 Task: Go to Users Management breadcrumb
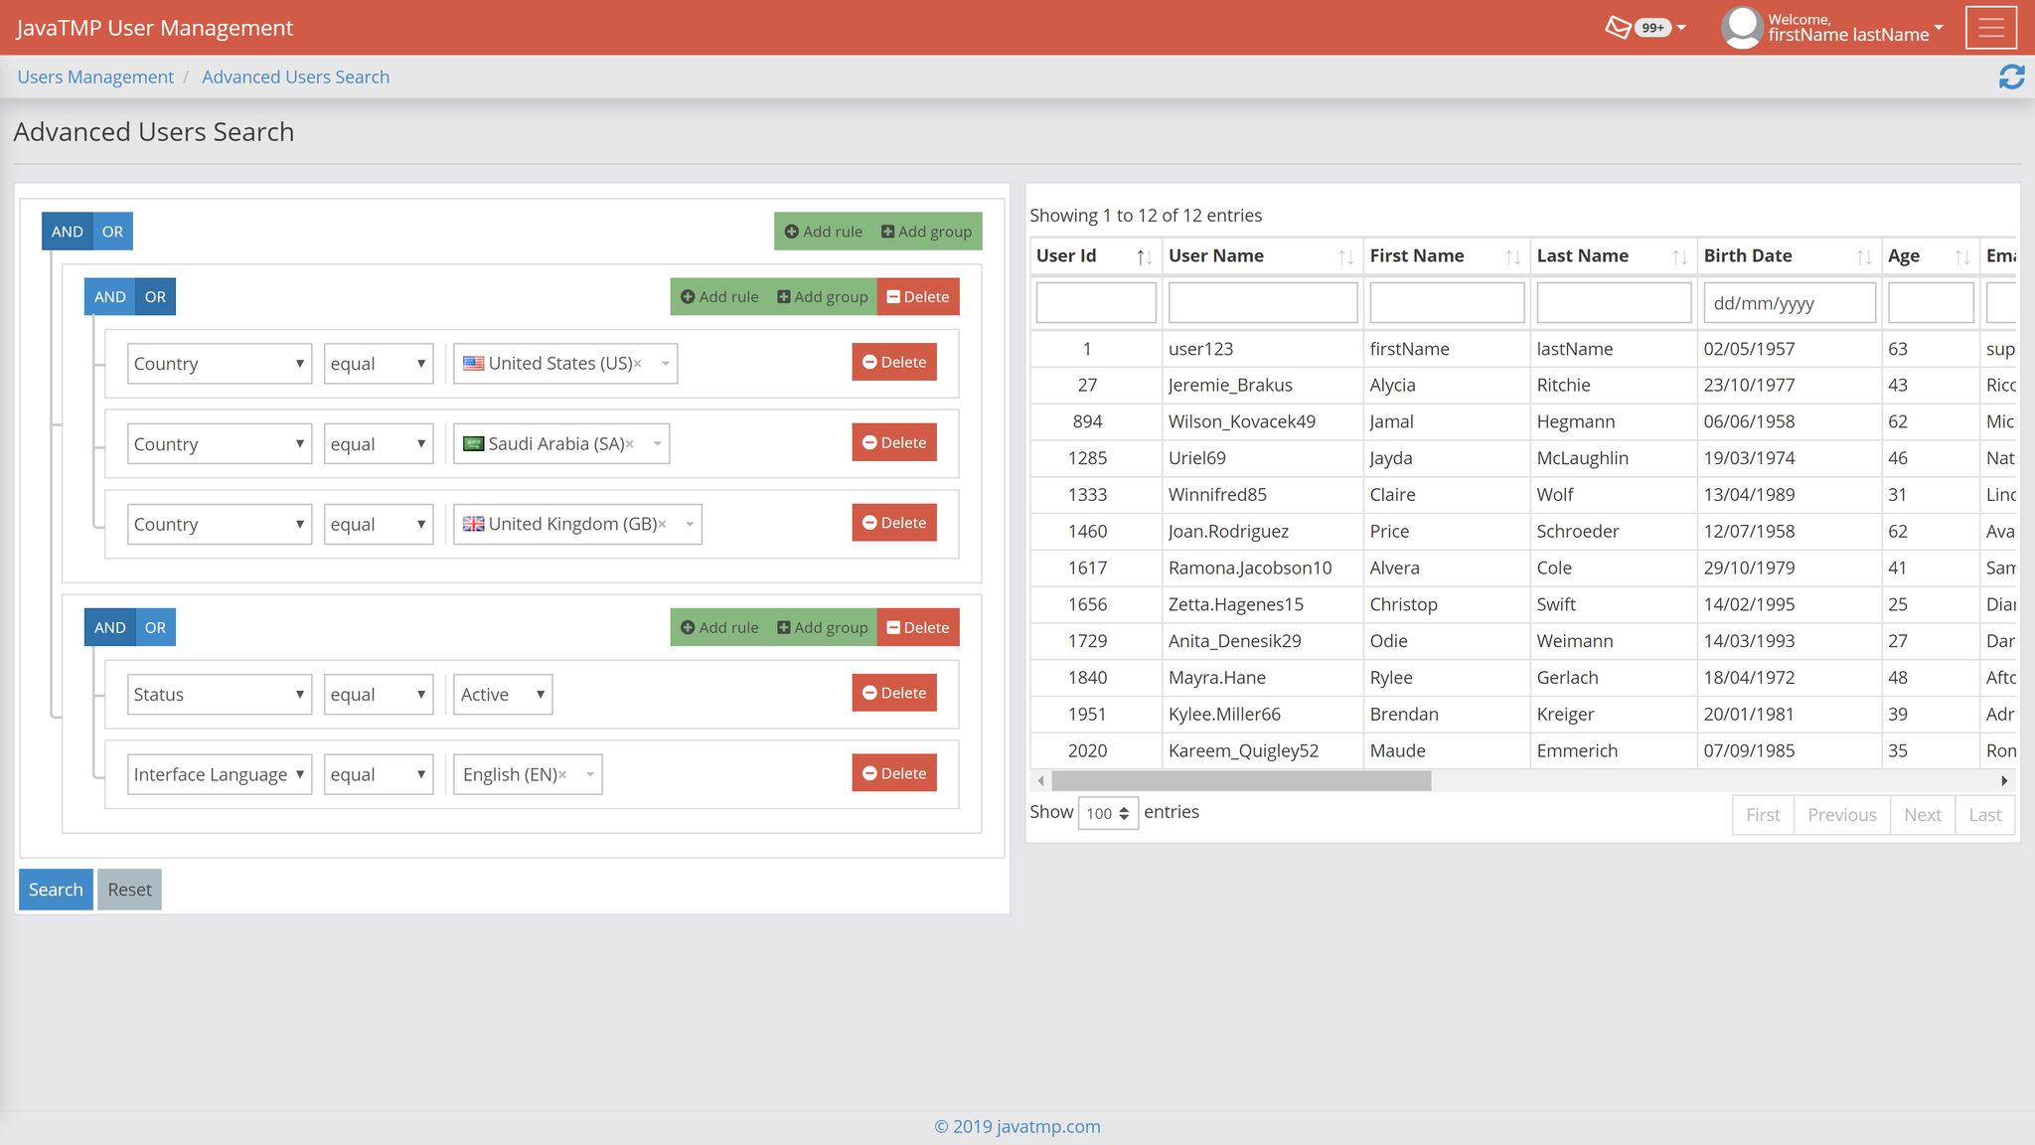coord(95,77)
